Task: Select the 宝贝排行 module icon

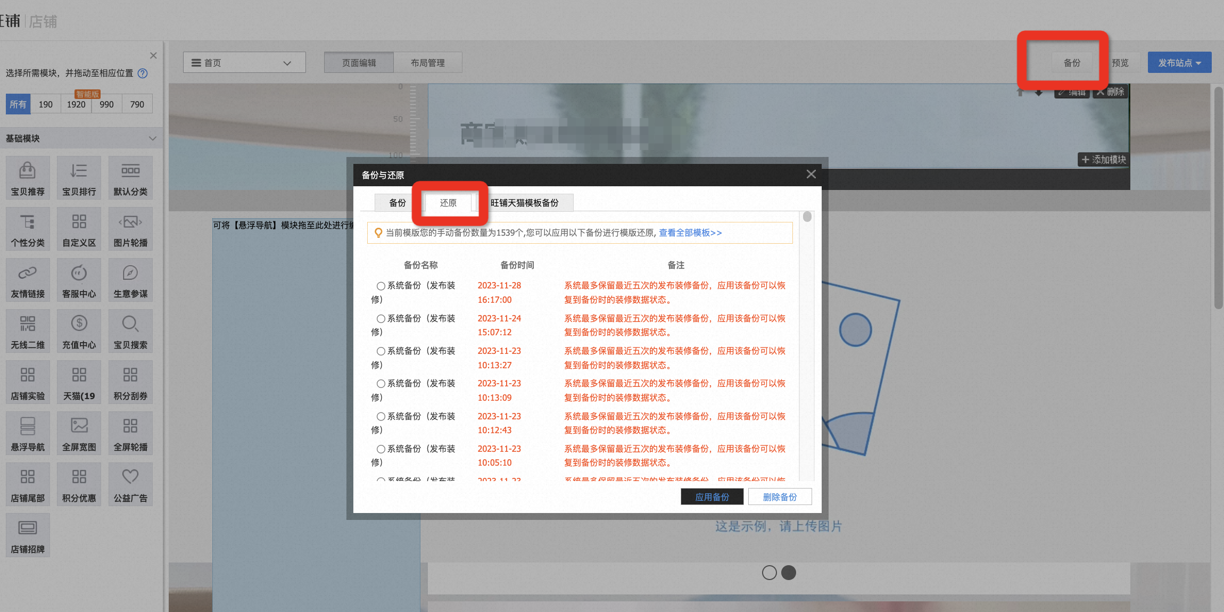Action: 79,178
